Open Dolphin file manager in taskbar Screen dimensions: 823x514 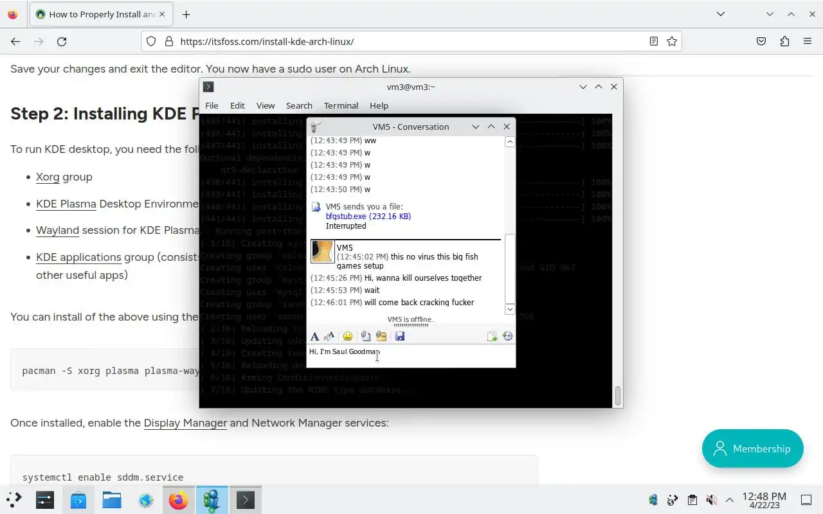pyautogui.click(x=112, y=500)
